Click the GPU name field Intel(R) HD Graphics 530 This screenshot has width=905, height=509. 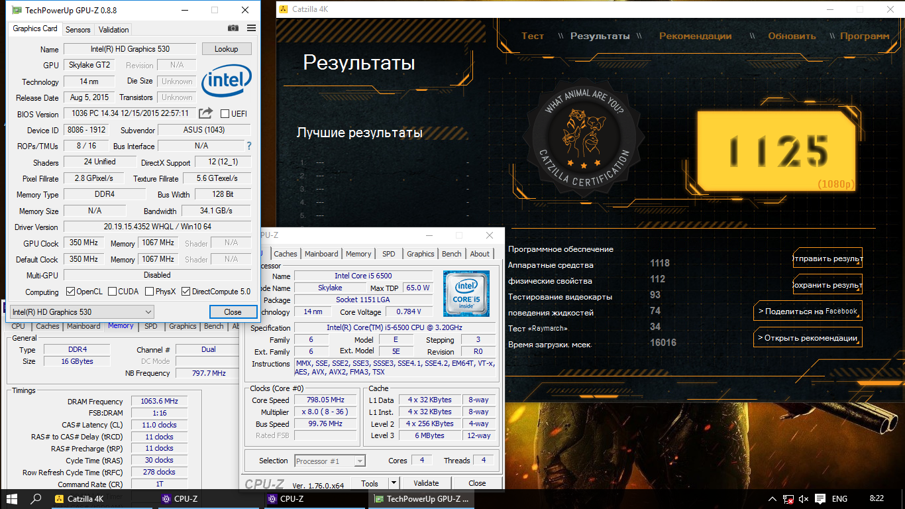129,49
